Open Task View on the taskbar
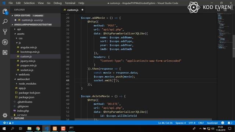Image resolution: width=235 pixels, height=132 pixels. coord(21,129)
